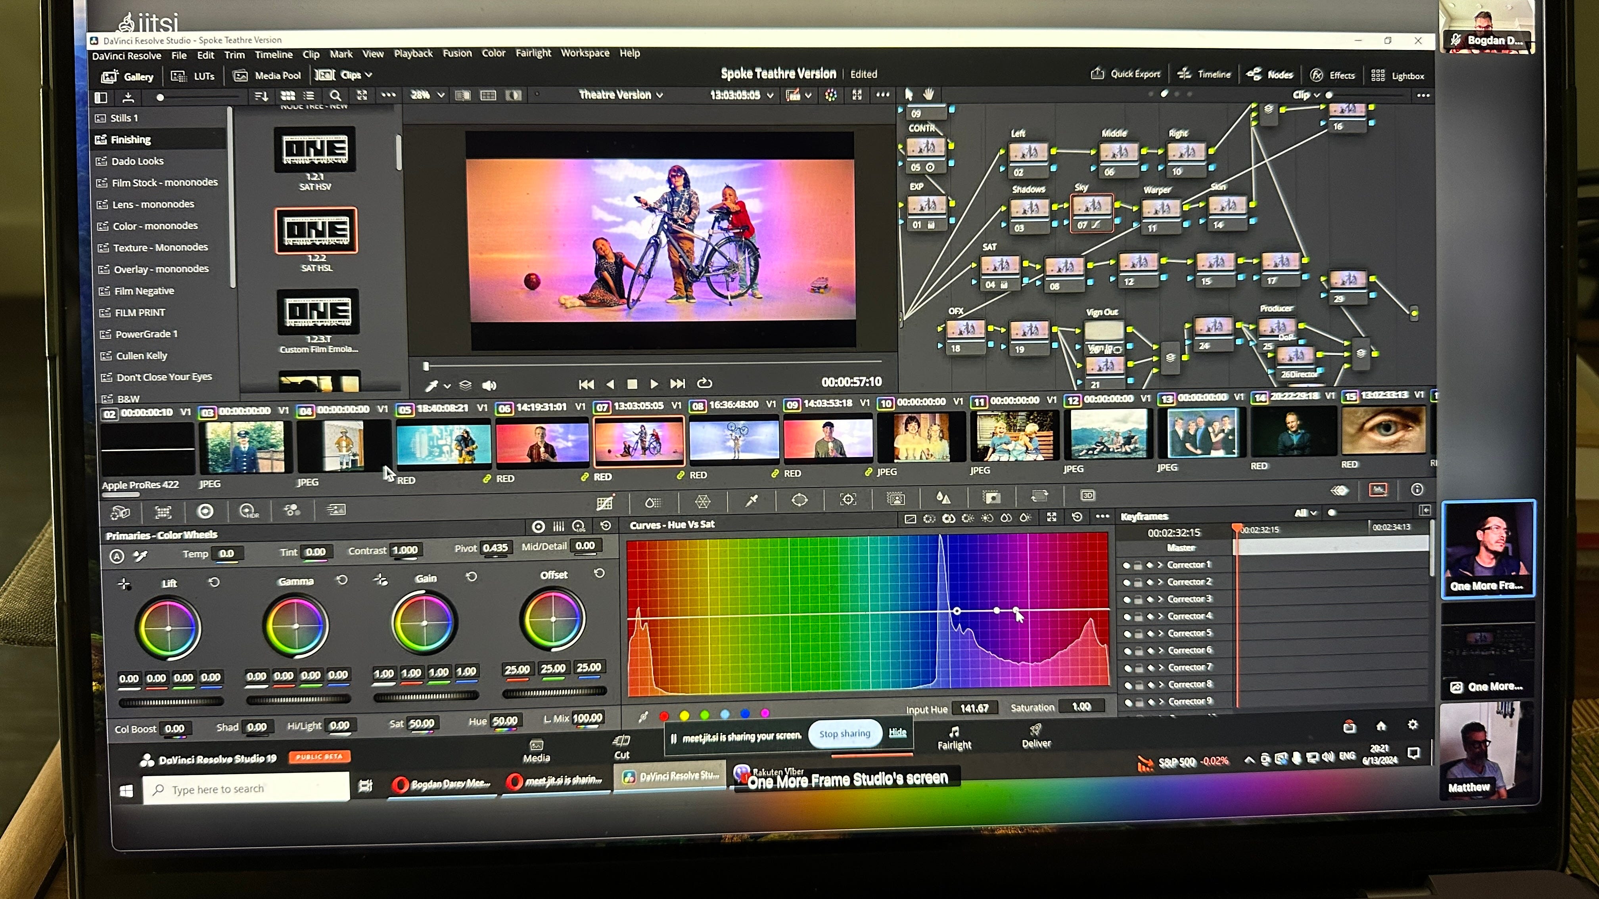Toggle loop playback
This screenshot has width=1599, height=899.
click(x=705, y=383)
